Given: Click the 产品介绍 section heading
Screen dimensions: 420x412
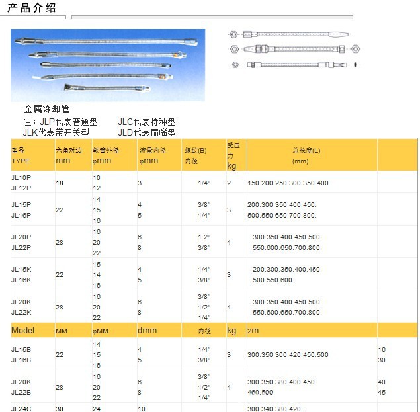Looking at the screenshot, I should [32, 8].
